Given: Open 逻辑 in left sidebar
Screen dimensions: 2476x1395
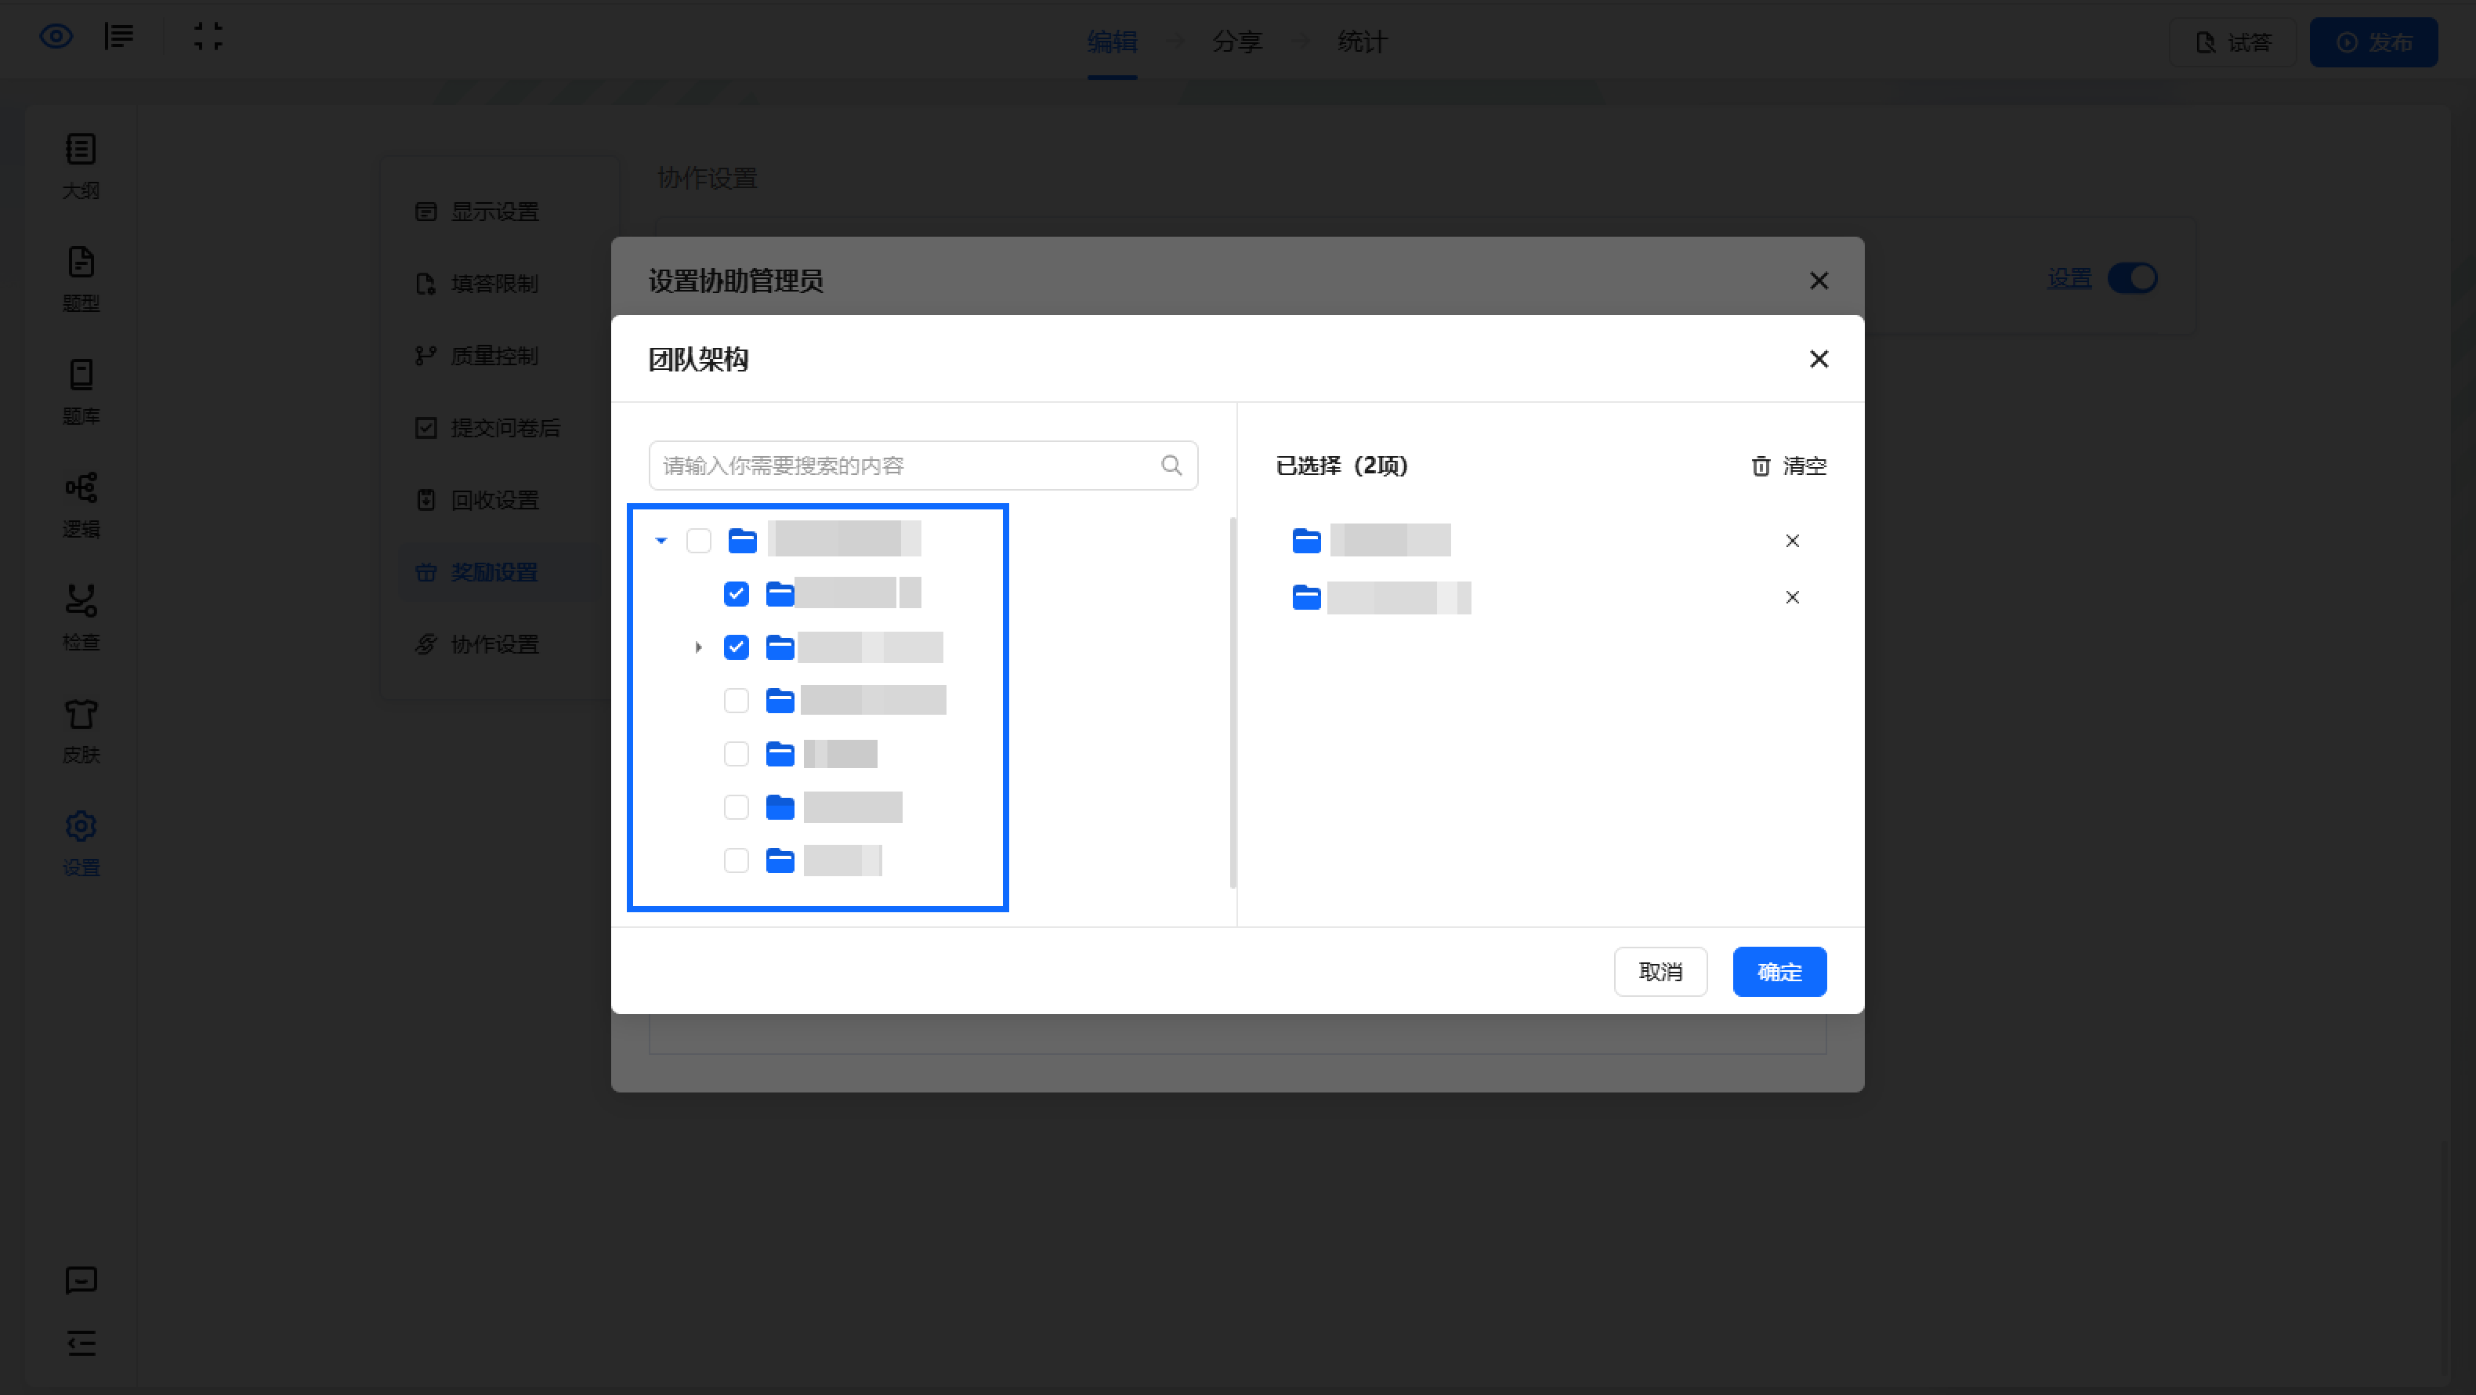Looking at the screenshot, I should coord(81,505).
